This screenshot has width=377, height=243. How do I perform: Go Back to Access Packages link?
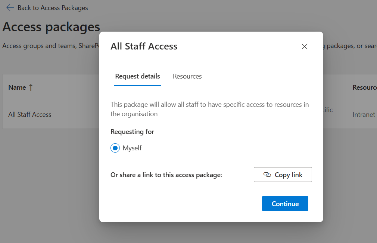(x=53, y=8)
